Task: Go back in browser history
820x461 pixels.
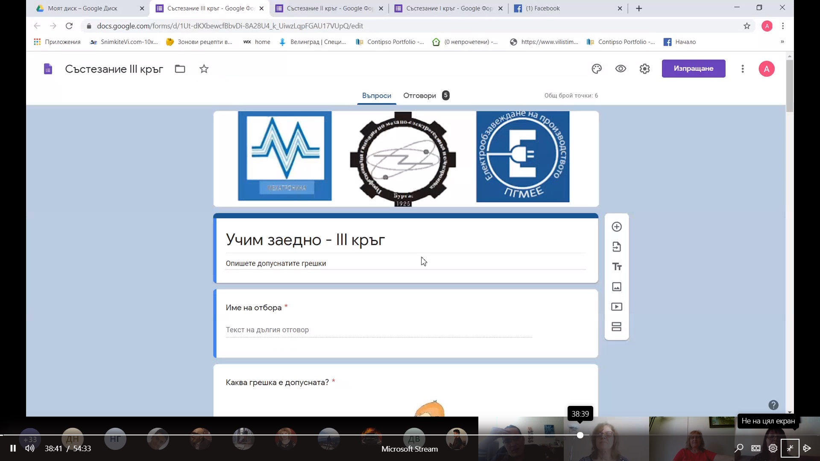Action: tap(37, 26)
